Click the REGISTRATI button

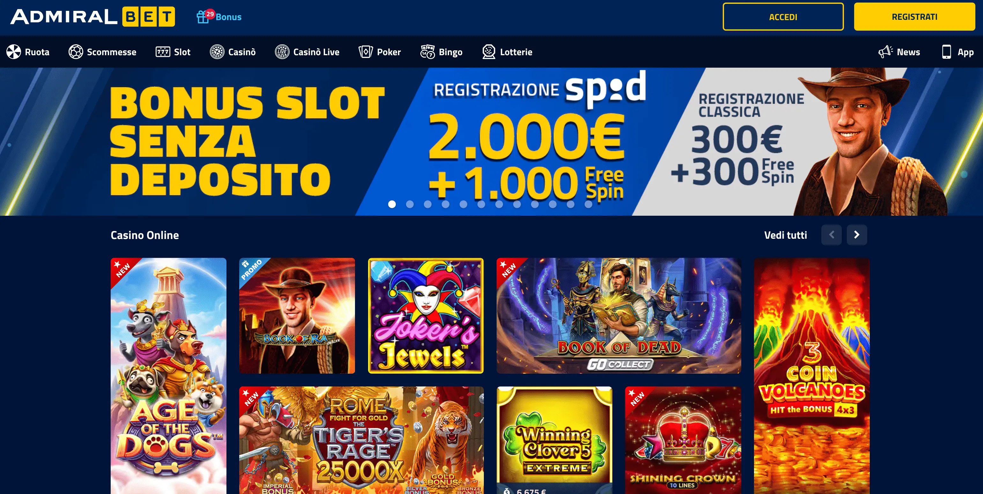pos(914,17)
